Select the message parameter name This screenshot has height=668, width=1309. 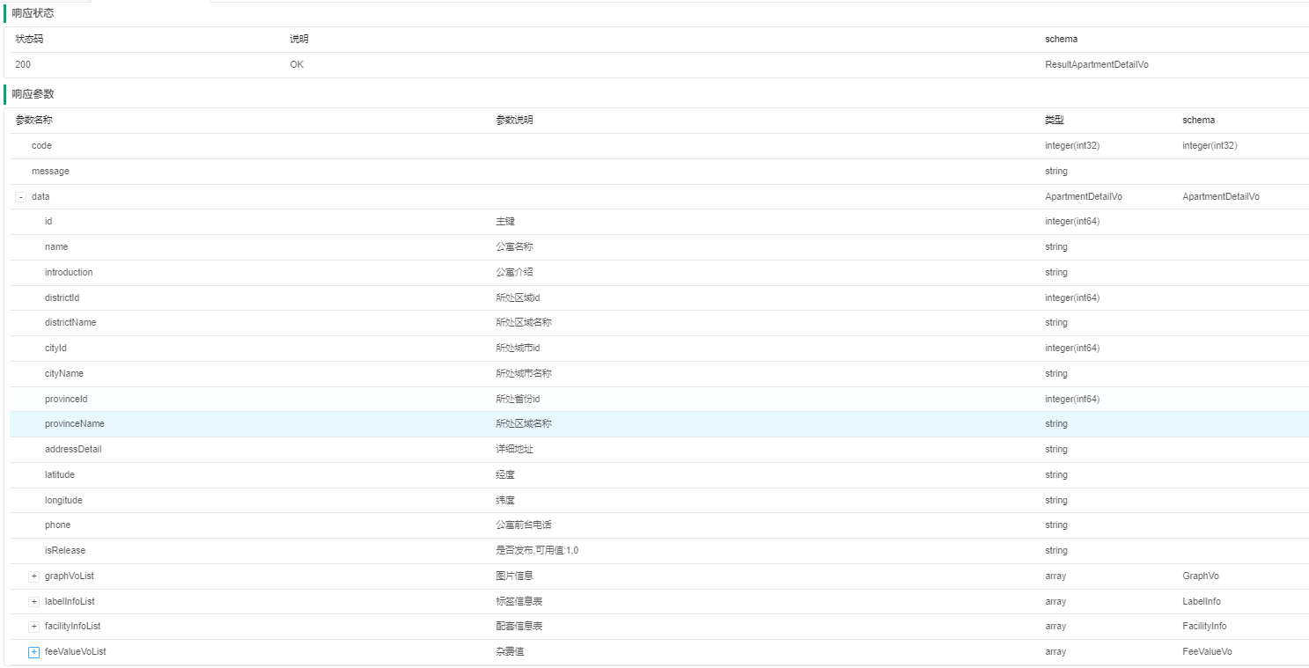(x=50, y=172)
